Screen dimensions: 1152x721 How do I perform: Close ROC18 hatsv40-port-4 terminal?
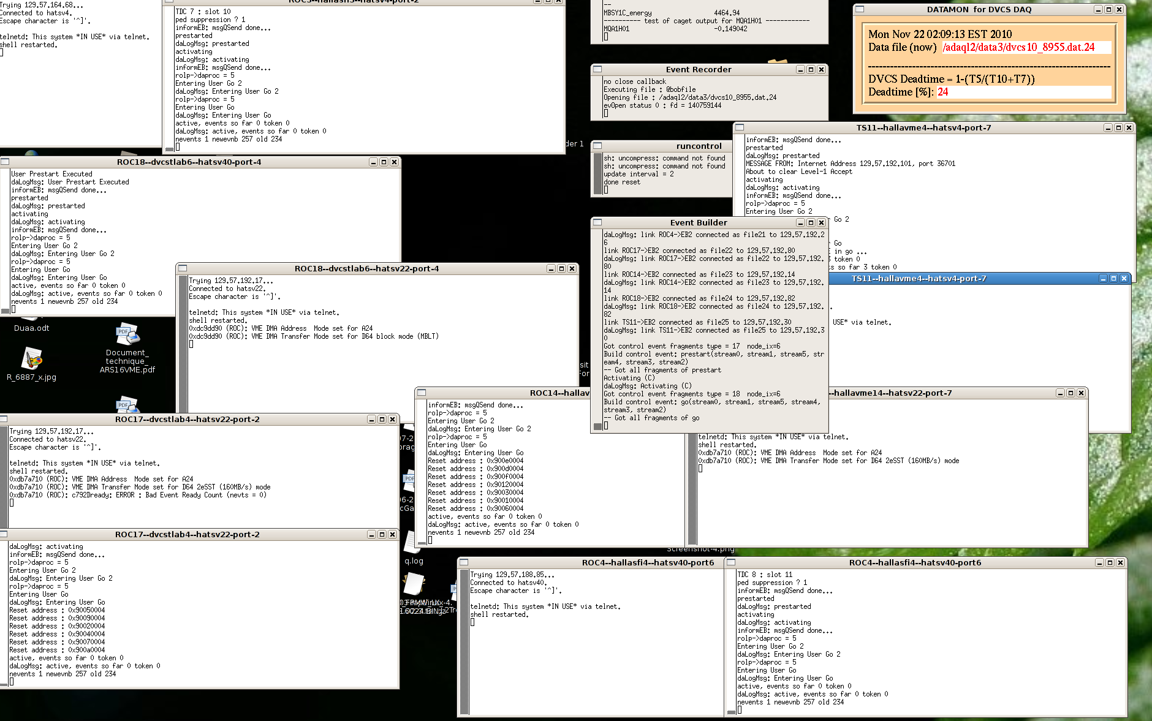coord(394,162)
